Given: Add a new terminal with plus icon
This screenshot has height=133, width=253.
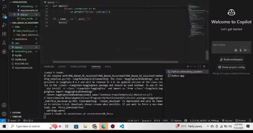Looking at the screenshot, I should [x=188, y=66].
